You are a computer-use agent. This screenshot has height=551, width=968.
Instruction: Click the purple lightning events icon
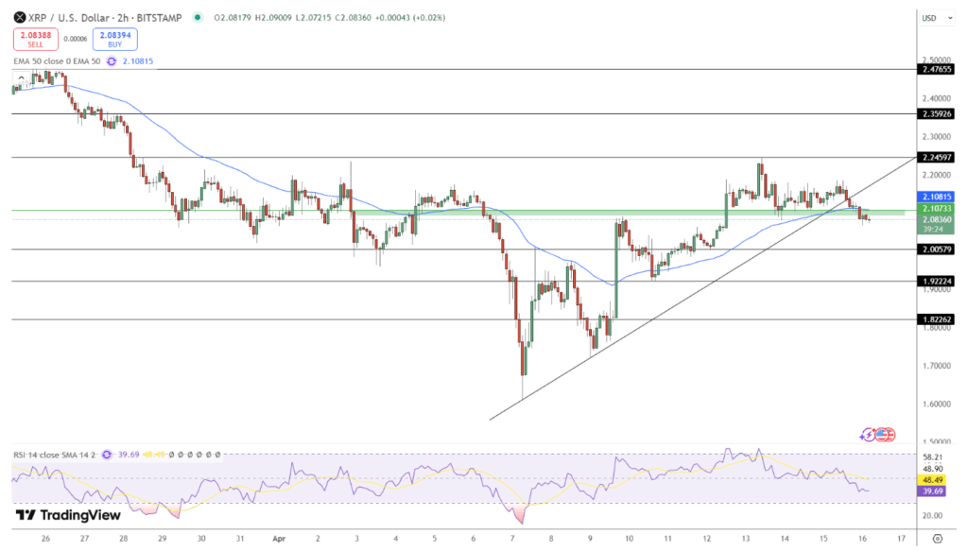(868, 435)
